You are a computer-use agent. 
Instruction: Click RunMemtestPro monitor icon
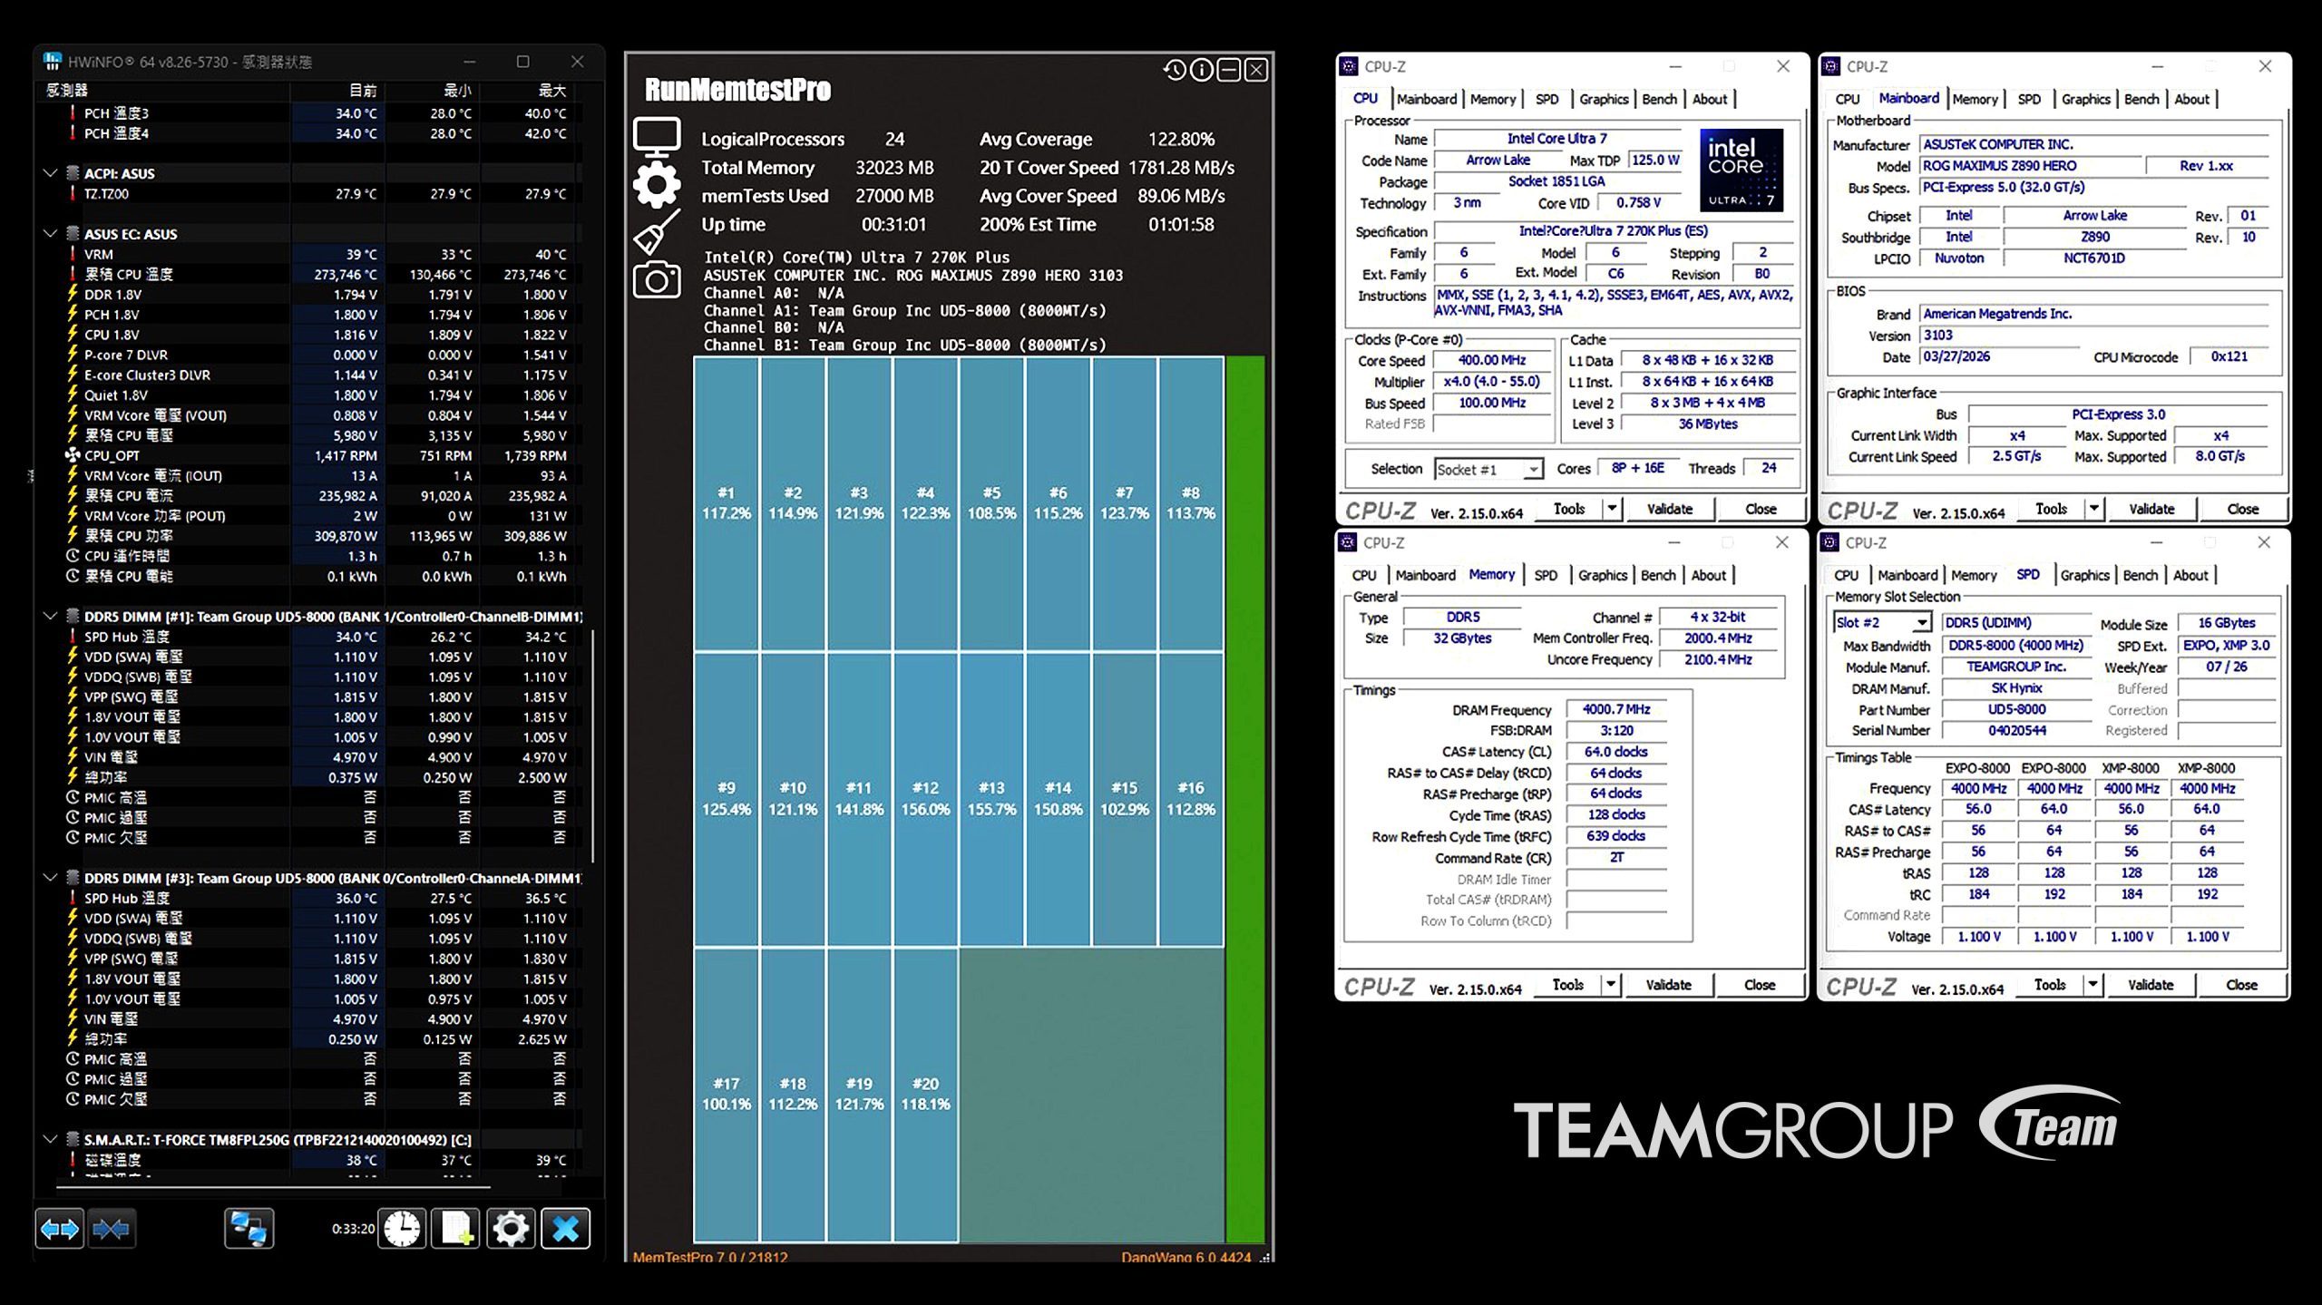point(657,138)
